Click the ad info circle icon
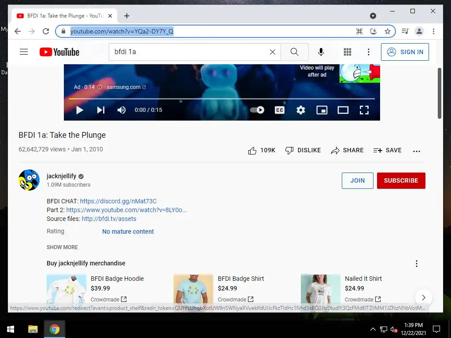This screenshot has height=338, width=451. [x=100, y=87]
